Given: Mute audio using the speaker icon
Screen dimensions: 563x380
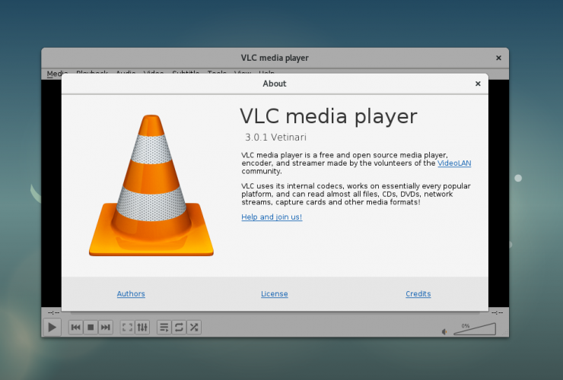Looking at the screenshot, I should click(445, 331).
